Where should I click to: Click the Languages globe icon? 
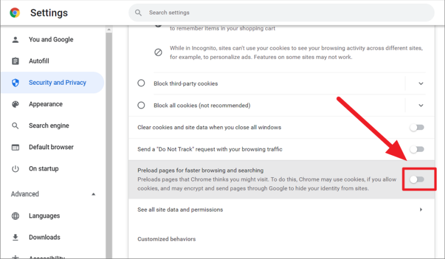point(16,216)
